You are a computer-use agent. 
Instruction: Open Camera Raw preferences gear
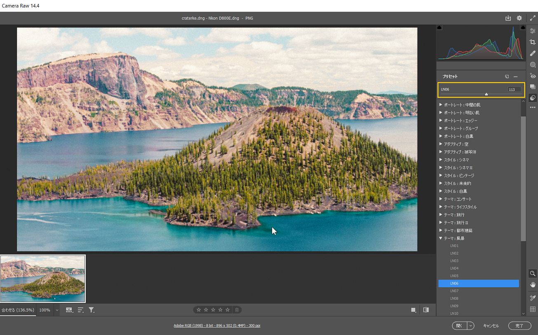[x=519, y=18]
